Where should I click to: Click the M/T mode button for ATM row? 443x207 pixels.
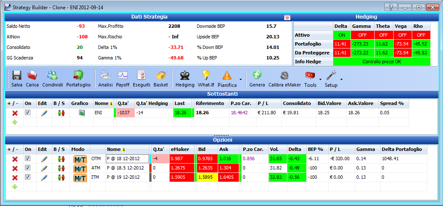[x=80, y=169]
